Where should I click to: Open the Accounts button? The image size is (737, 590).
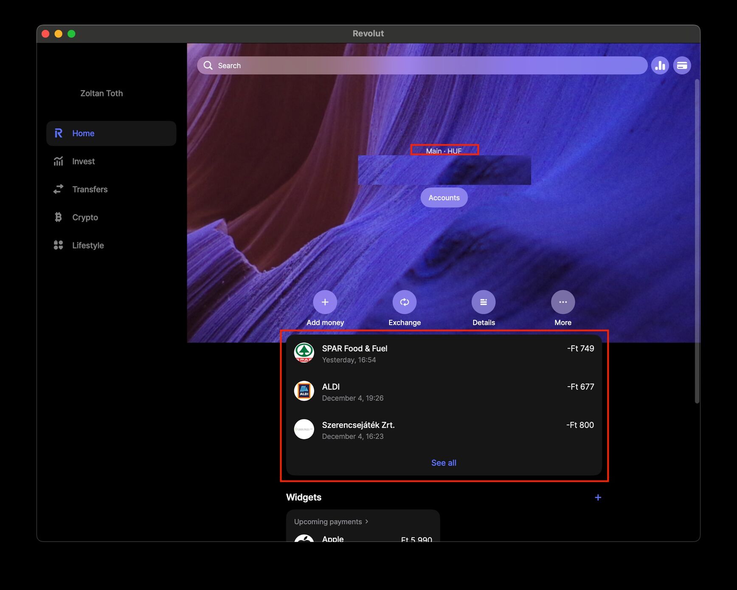[444, 198]
